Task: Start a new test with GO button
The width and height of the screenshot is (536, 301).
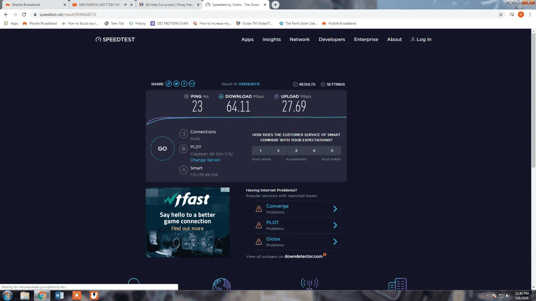Action: click(162, 148)
